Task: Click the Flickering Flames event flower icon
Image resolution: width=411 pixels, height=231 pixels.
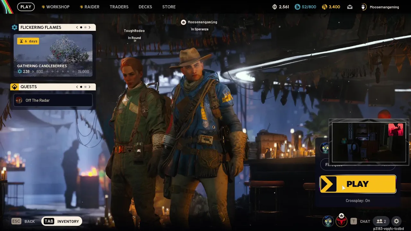Action: point(14,27)
